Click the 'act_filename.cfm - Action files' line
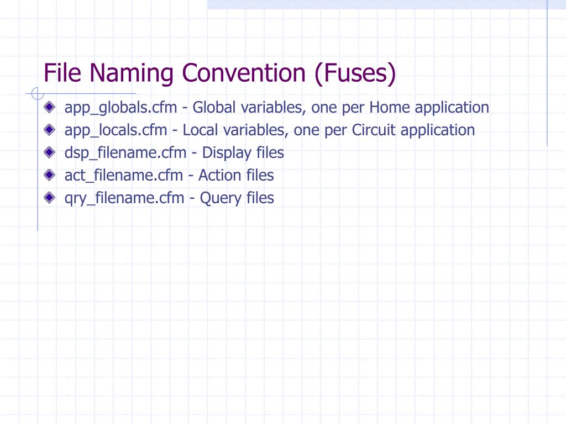This screenshot has width=566, height=424. [x=169, y=176]
